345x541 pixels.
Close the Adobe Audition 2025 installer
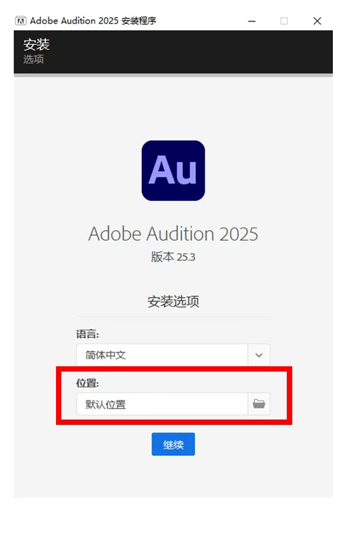317,21
